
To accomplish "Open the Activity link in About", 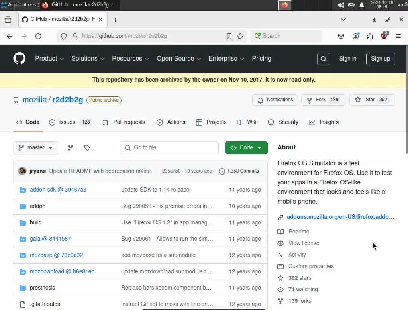I will click(x=297, y=255).
